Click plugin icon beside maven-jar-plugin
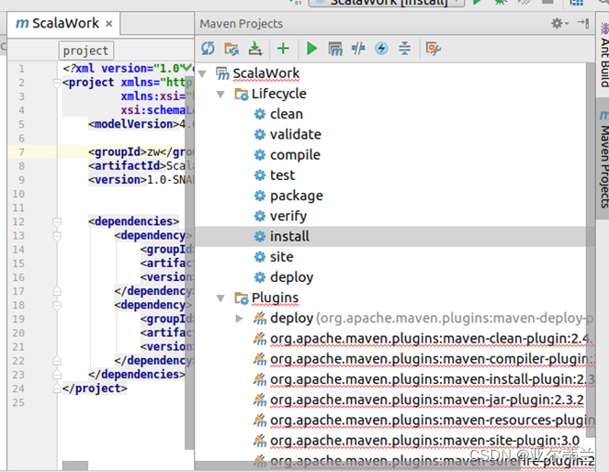 coord(260,399)
